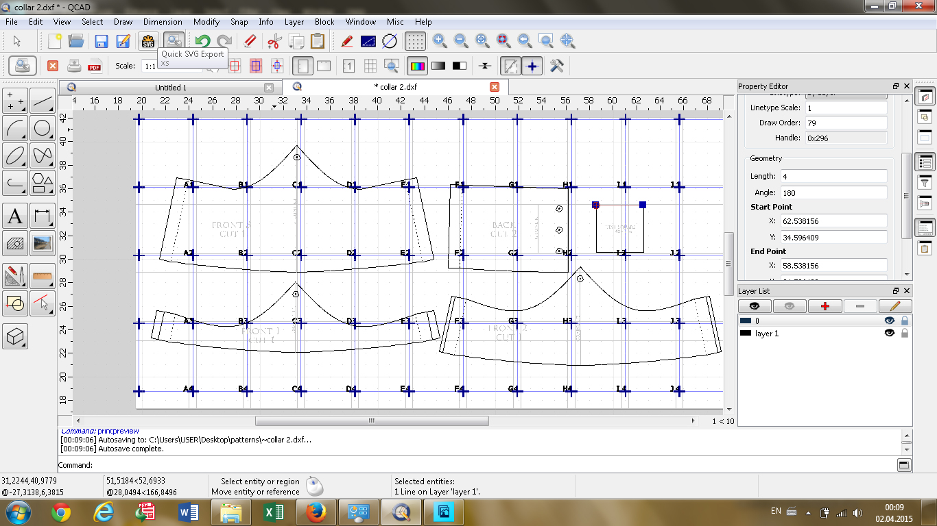Expand the Arc tools flyout
937x526 pixels.
(x=15, y=127)
